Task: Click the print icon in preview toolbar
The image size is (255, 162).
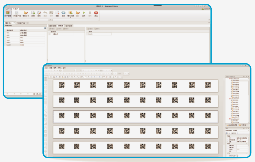Action: click(60, 77)
